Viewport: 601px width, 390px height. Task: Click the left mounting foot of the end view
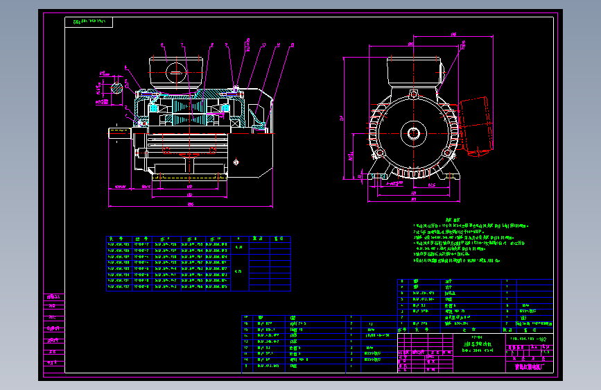(x=376, y=176)
